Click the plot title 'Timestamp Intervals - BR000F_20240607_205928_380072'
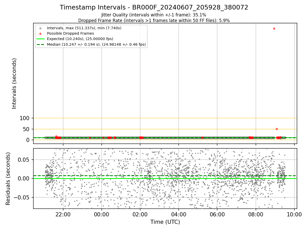The image size is (308, 231). (x=154, y=7)
